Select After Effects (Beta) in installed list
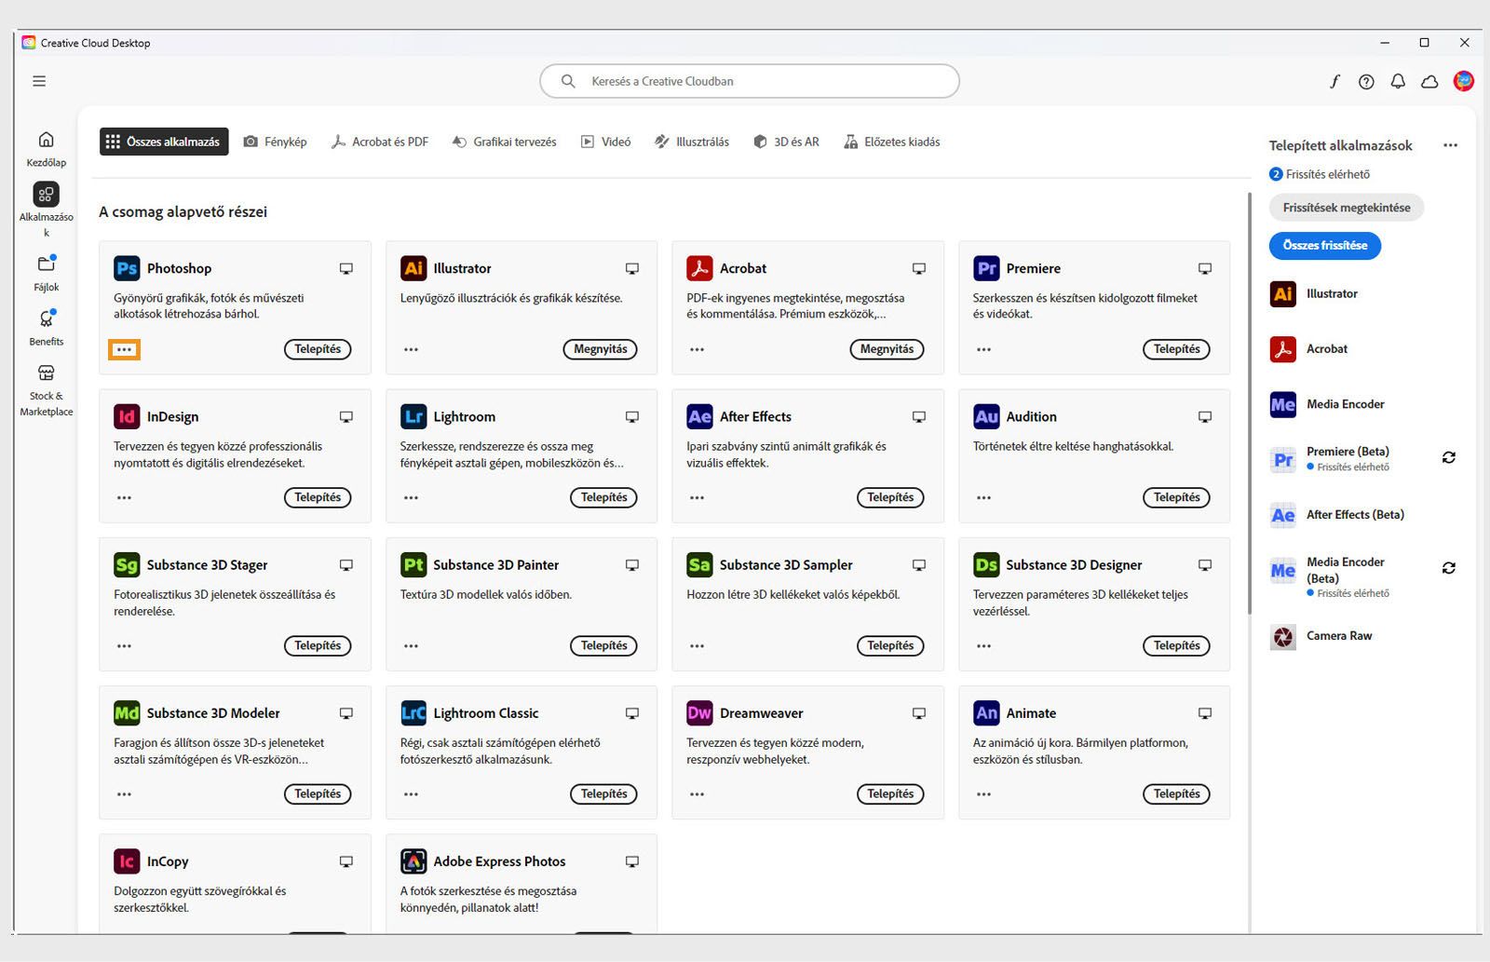Viewport: 1490px width, 962px height. click(x=1355, y=515)
